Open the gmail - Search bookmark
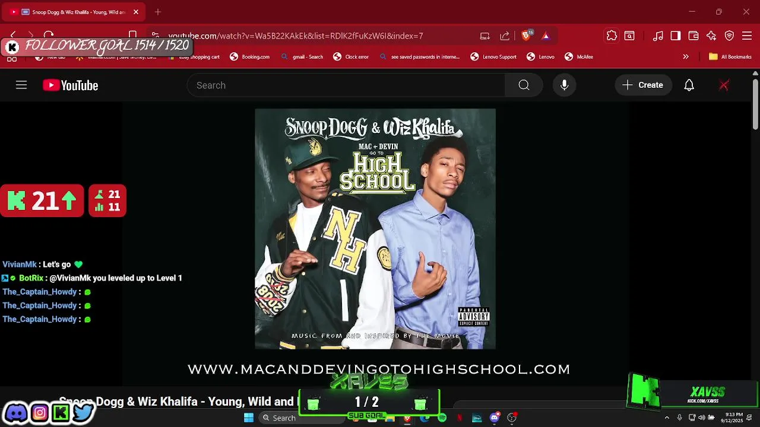This screenshot has width=760, height=427. point(302,57)
